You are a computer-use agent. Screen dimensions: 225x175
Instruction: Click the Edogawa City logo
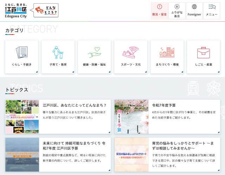click(16, 11)
